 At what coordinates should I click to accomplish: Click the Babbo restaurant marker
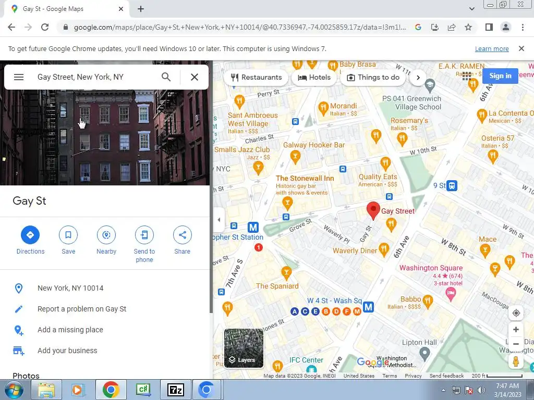click(428, 301)
